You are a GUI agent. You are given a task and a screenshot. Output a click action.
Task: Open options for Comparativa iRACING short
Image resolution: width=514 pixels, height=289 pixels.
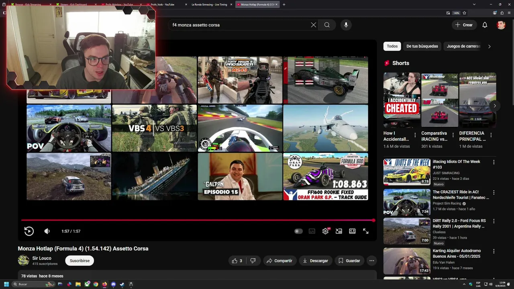point(453,135)
